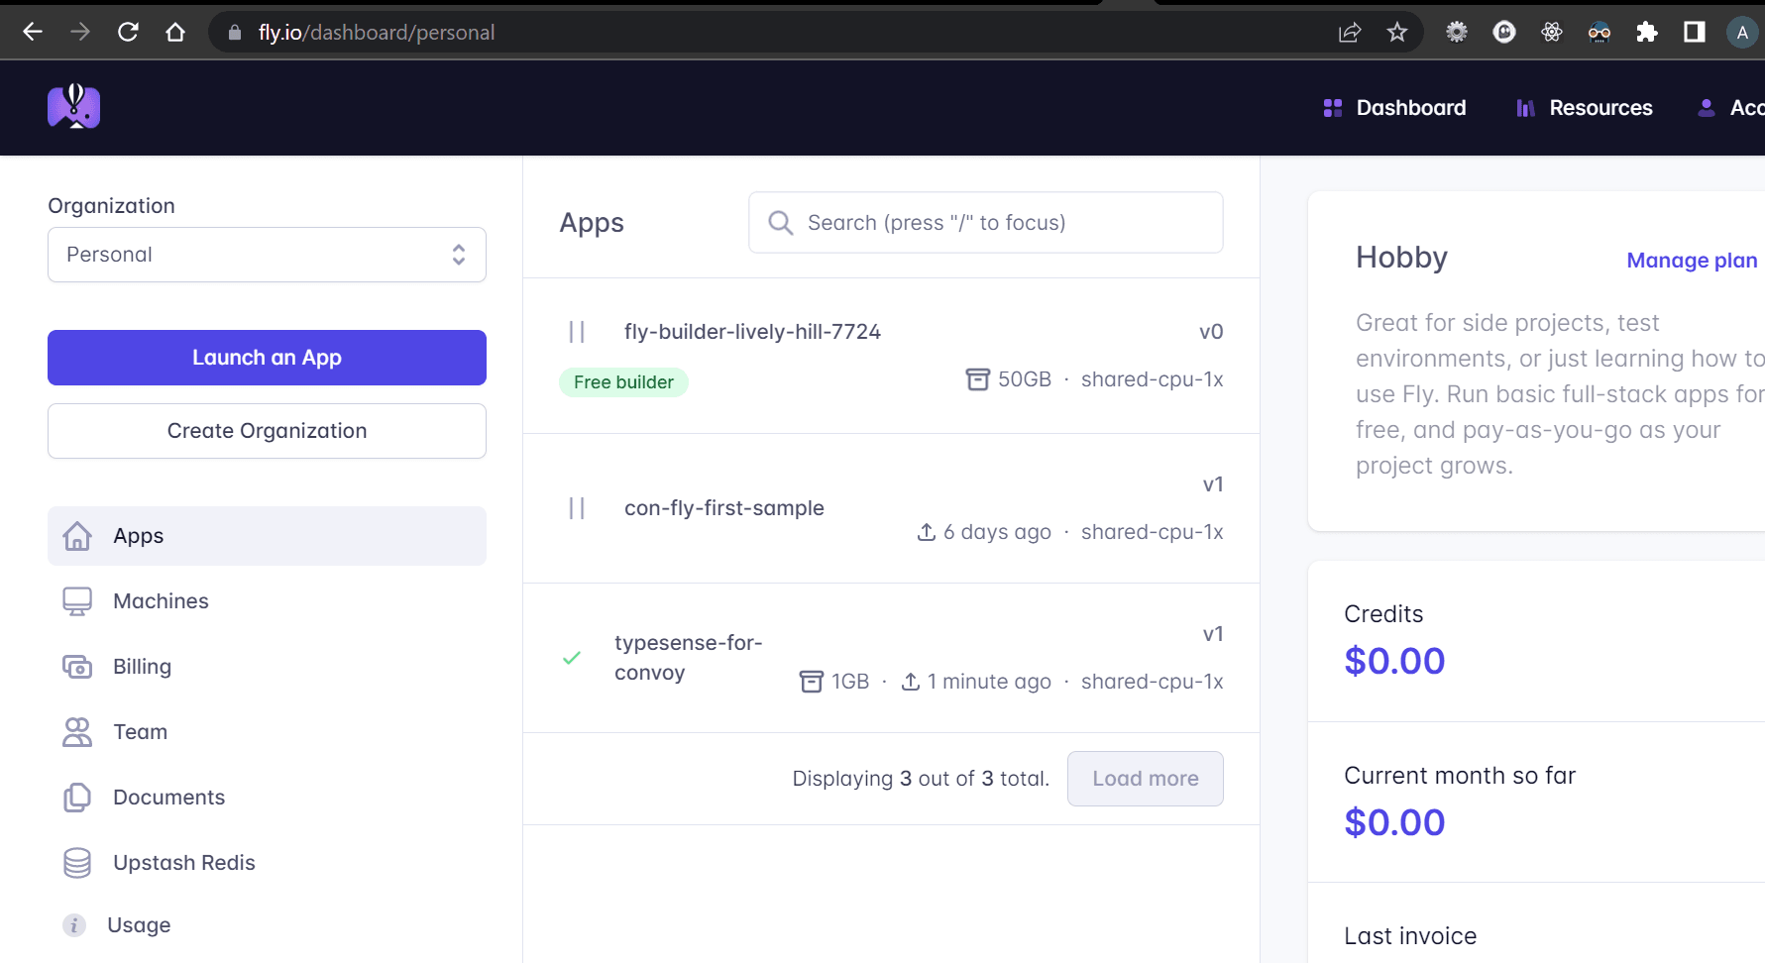This screenshot has height=963, width=1765.
Task: Click the Usage info icon
Action: 73,924
